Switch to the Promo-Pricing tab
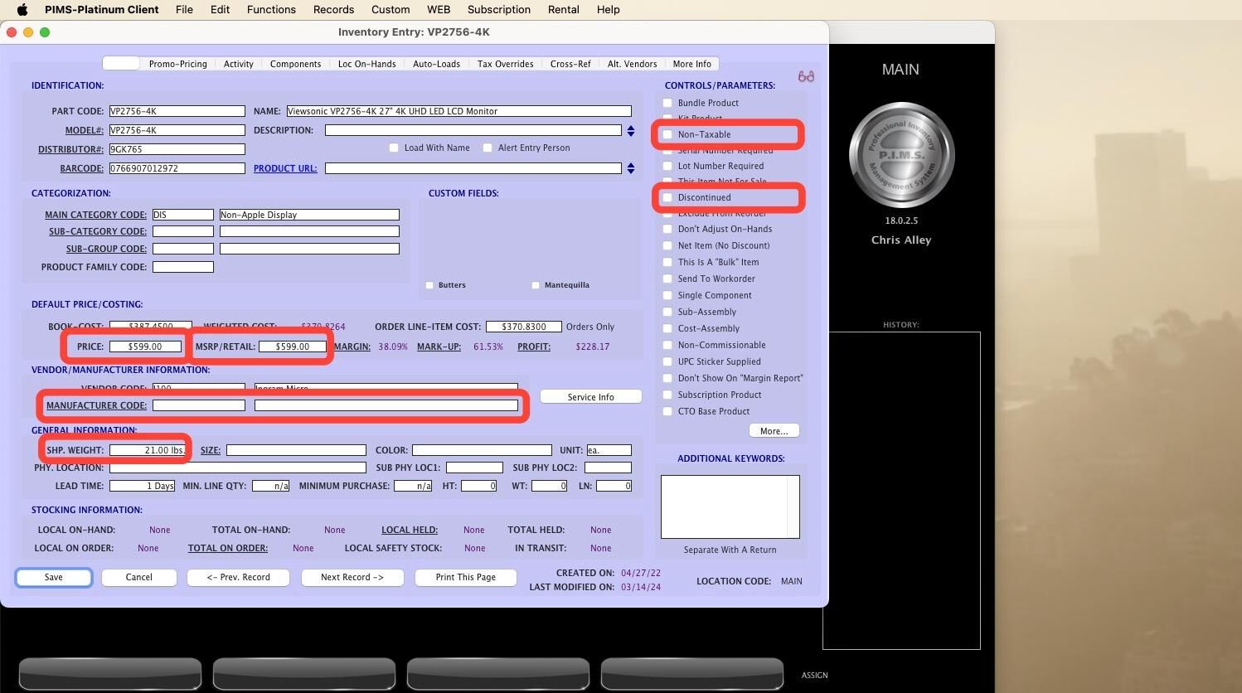The height and width of the screenshot is (693, 1242). [177, 64]
